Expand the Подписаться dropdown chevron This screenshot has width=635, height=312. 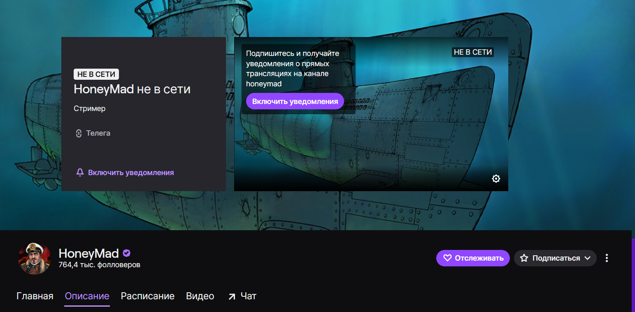[x=587, y=258]
